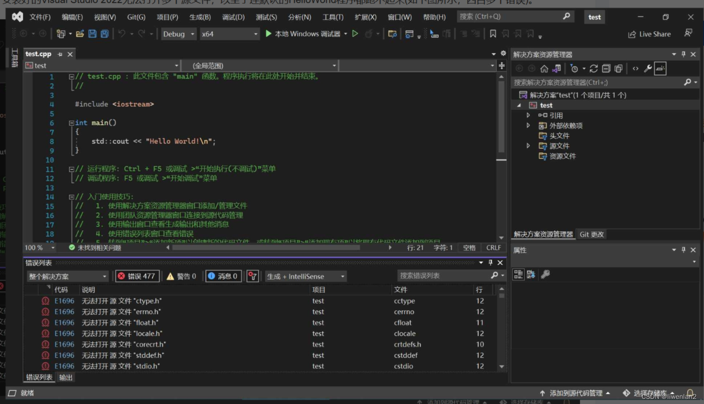Click the Undo arrow icon

click(x=121, y=34)
